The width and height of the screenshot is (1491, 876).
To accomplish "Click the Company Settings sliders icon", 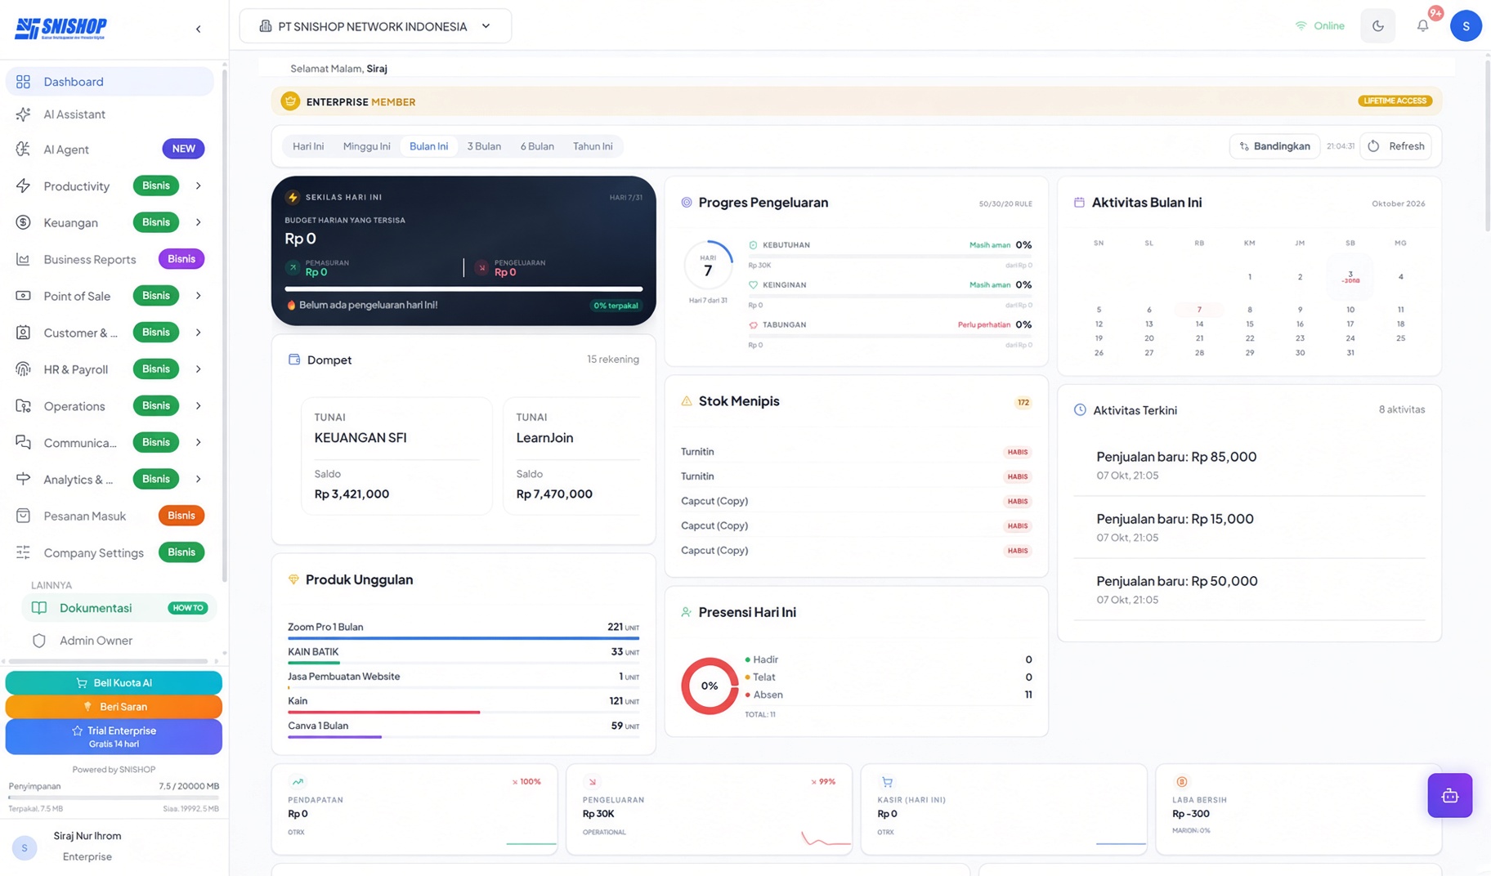I will pos(23,552).
